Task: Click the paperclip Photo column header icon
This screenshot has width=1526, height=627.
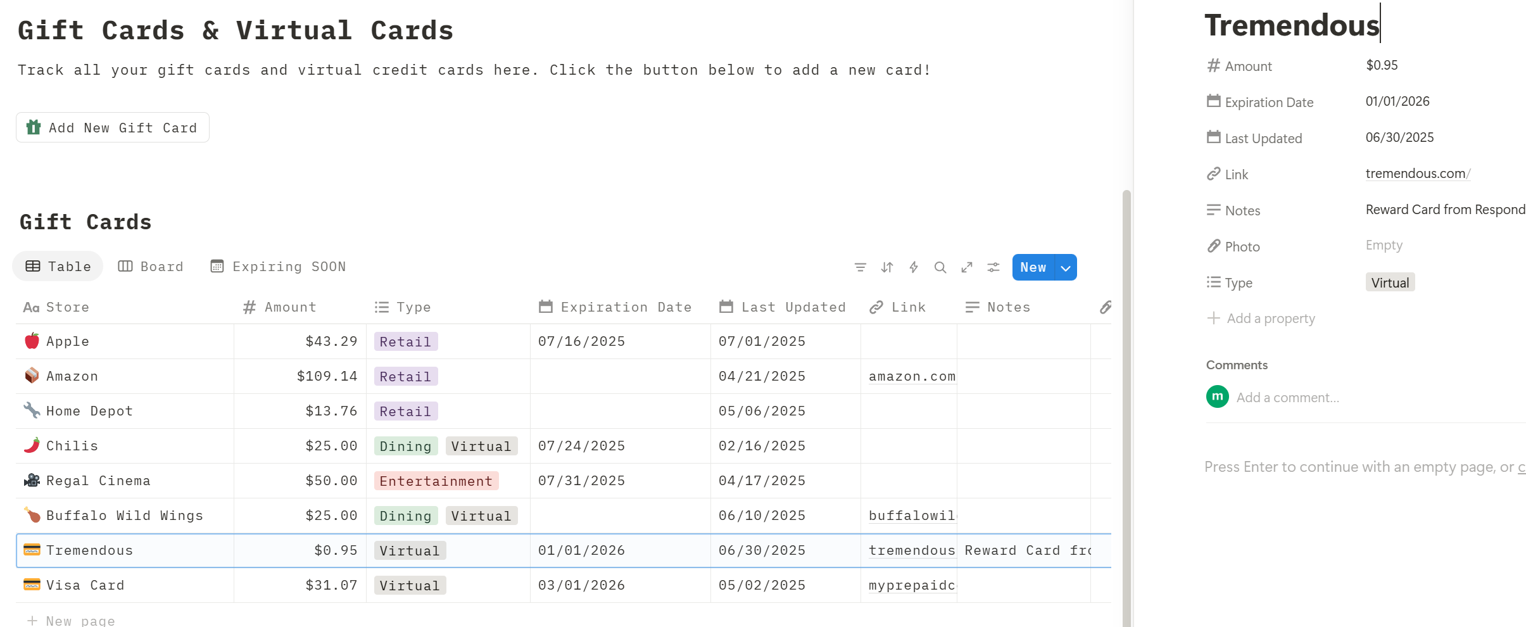Action: (x=1106, y=307)
